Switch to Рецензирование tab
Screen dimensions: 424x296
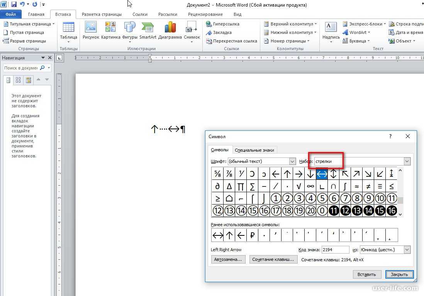pyautogui.click(x=205, y=14)
